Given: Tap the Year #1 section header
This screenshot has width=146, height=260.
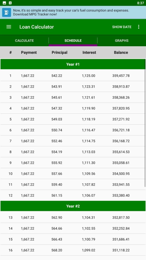Looking at the screenshot, I should coord(73,64).
